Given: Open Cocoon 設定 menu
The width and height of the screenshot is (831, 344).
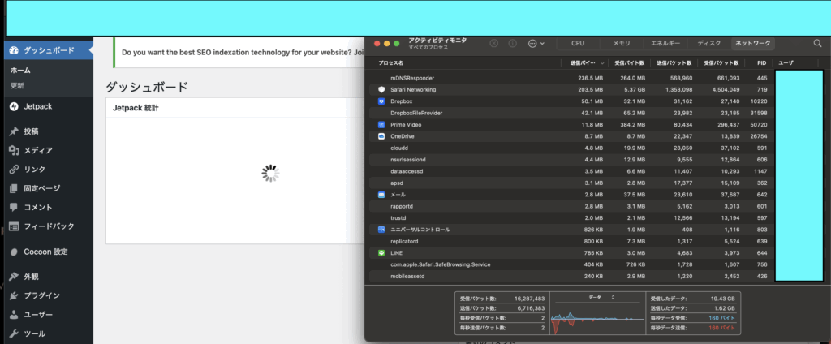Looking at the screenshot, I should (46, 252).
